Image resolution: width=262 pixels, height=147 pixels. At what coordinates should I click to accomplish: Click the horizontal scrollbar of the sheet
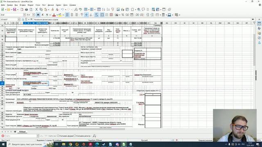pos(63,129)
